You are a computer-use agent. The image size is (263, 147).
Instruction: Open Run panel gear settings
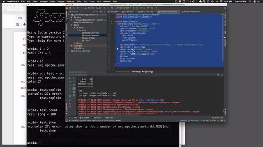pyautogui.click(x=218, y=75)
